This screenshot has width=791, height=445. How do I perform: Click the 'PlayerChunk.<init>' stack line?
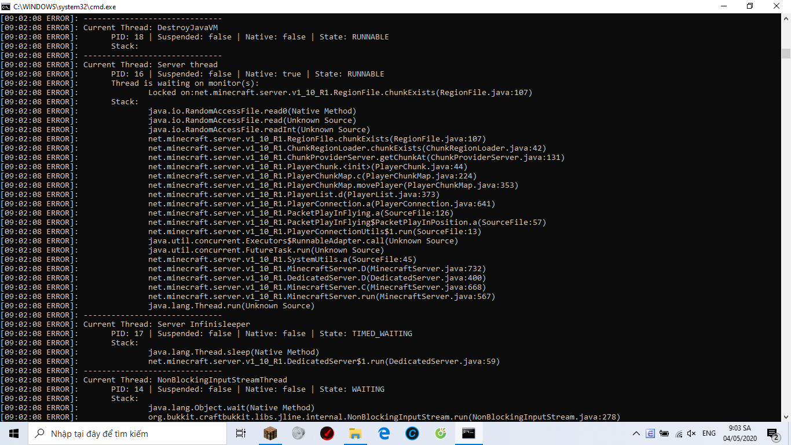coord(308,166)
